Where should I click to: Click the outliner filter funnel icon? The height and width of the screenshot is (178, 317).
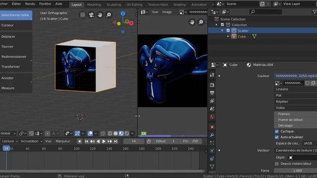click(x=315, y=12)
